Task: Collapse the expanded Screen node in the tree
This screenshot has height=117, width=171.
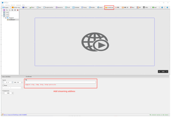Action: (2, 16)
